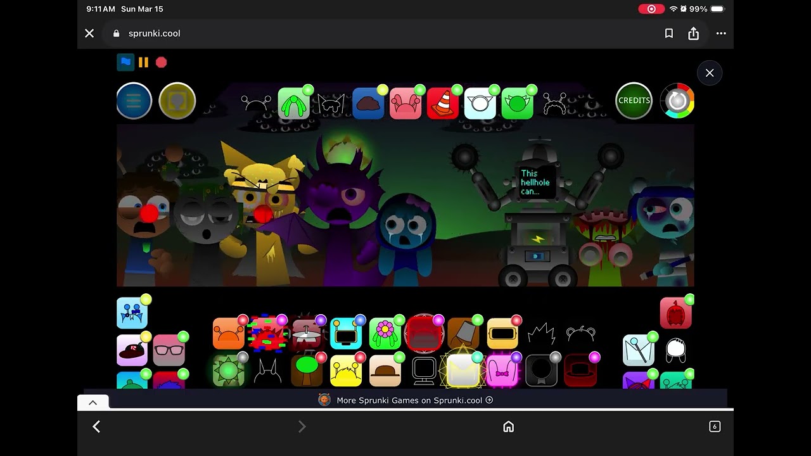Image resolution: width=811 pixels, height=456 pixels.
Task: Pick the red icon with circle outline
Action: (425, 334)
